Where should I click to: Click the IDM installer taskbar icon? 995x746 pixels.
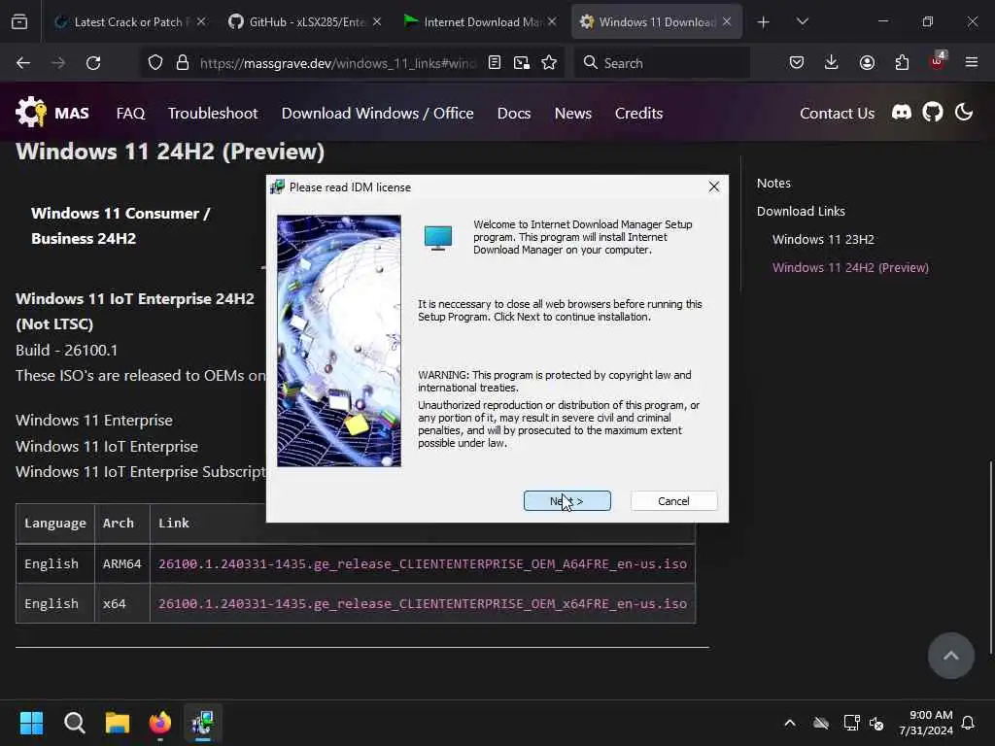click(203, 723)
